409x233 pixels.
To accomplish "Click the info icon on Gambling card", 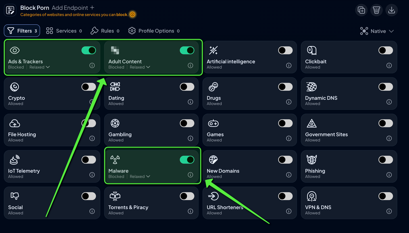I will (x=190, y=138).
